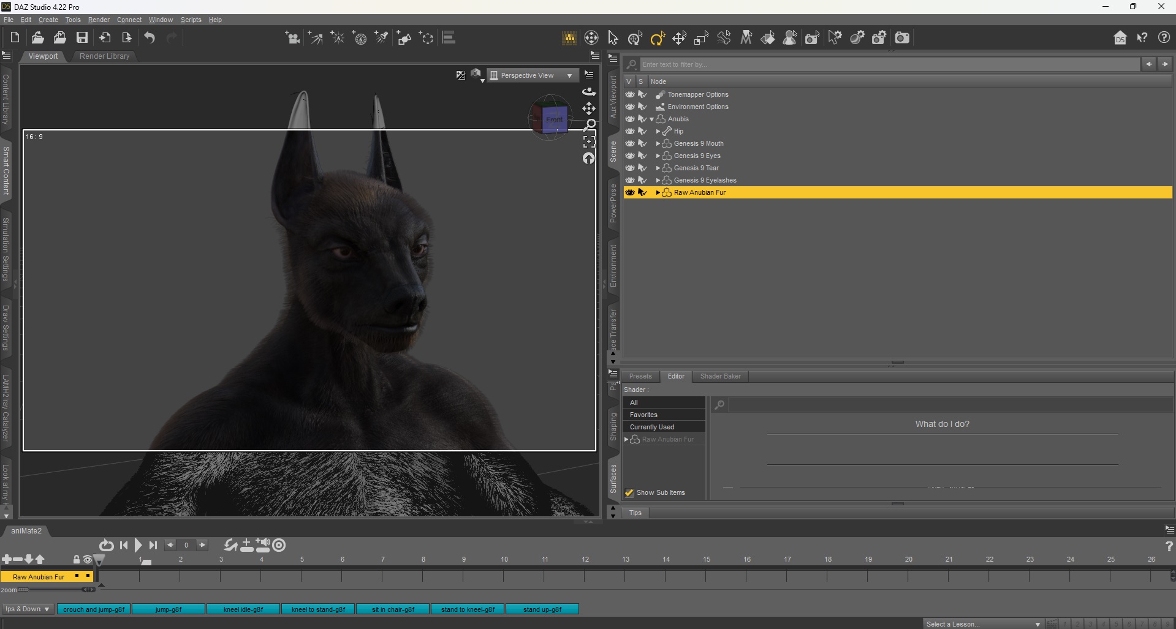
Task: Open the Select a Lesson dropdown
Action: coord(984,624)
